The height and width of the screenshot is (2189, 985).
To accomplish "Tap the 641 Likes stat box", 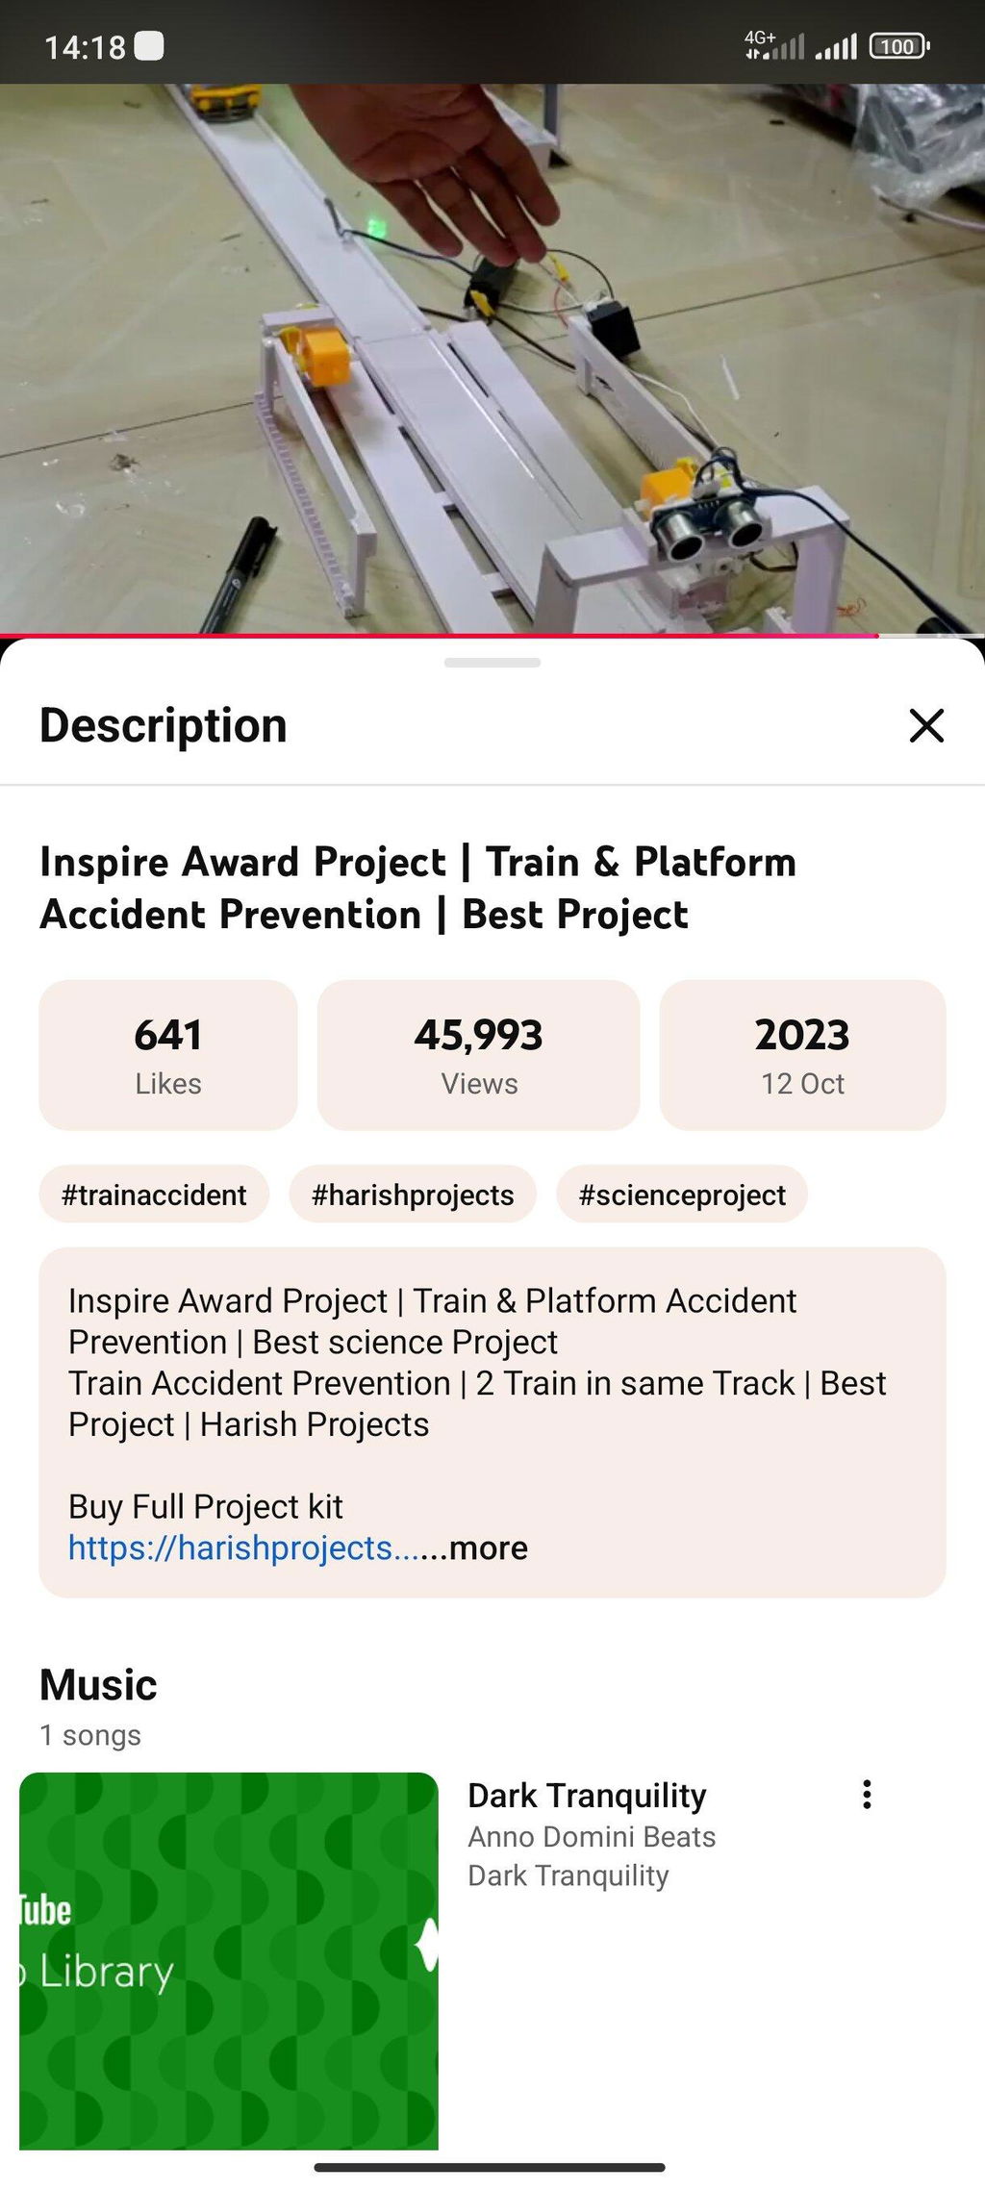I will tap(168, 1055).
